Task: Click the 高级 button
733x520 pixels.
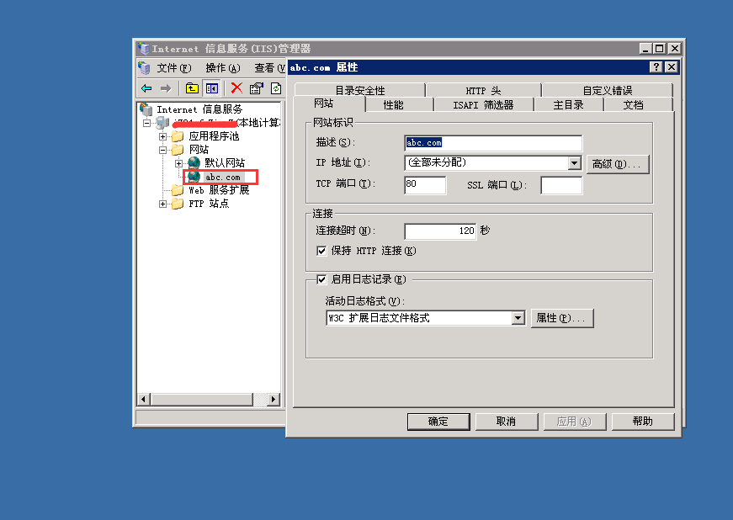Action: coord(618,164)
